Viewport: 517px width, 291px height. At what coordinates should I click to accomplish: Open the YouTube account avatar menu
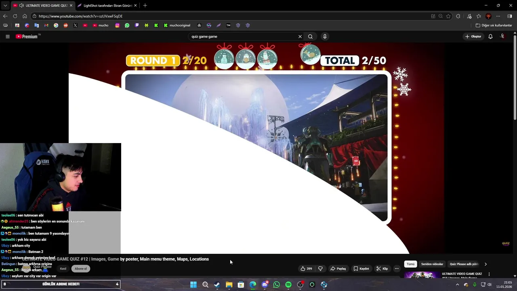pos(502,36)
